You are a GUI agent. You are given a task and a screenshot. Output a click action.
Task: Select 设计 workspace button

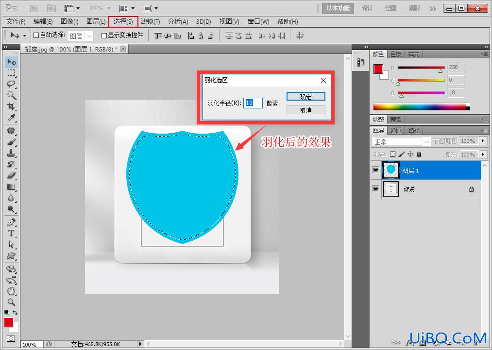pyautogui.click(x=367, y=8)
